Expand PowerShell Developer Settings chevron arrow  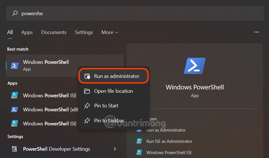[x=115, y=149]
